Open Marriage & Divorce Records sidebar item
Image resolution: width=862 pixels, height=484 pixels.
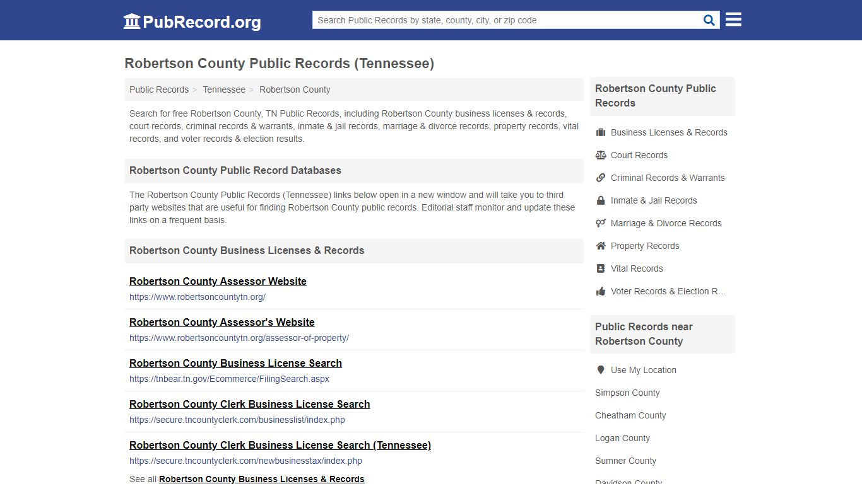(x=666, y=223)
